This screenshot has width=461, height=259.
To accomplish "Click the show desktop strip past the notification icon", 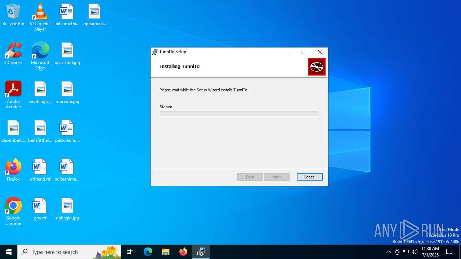I will (460, 252).
